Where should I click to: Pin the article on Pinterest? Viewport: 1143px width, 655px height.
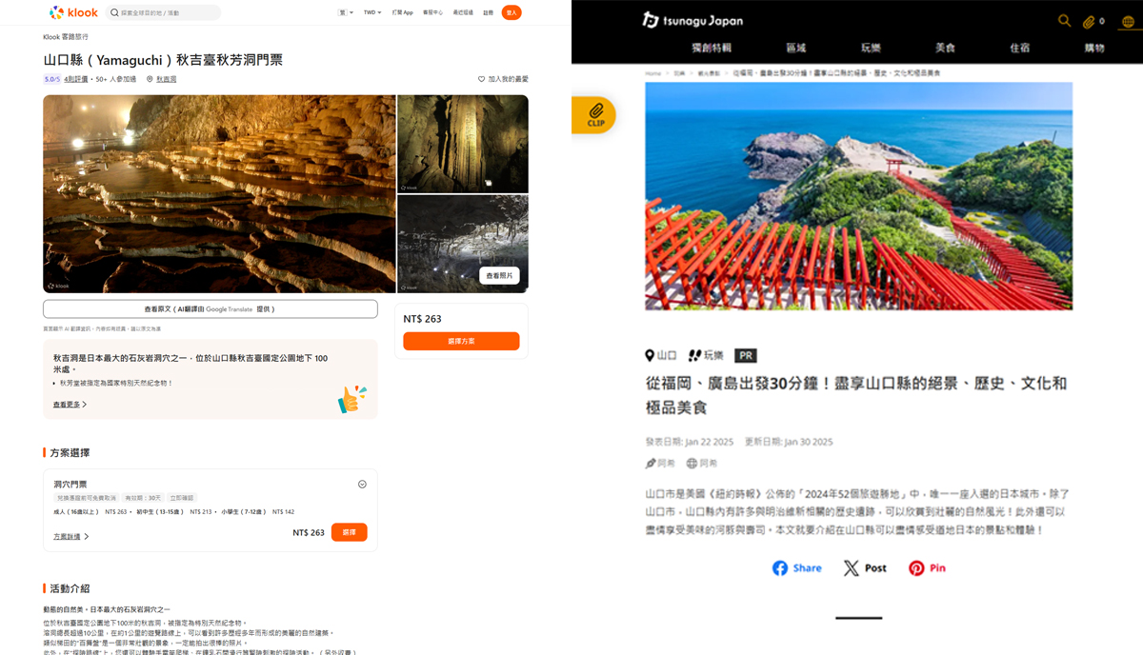(x=926, y=567)
